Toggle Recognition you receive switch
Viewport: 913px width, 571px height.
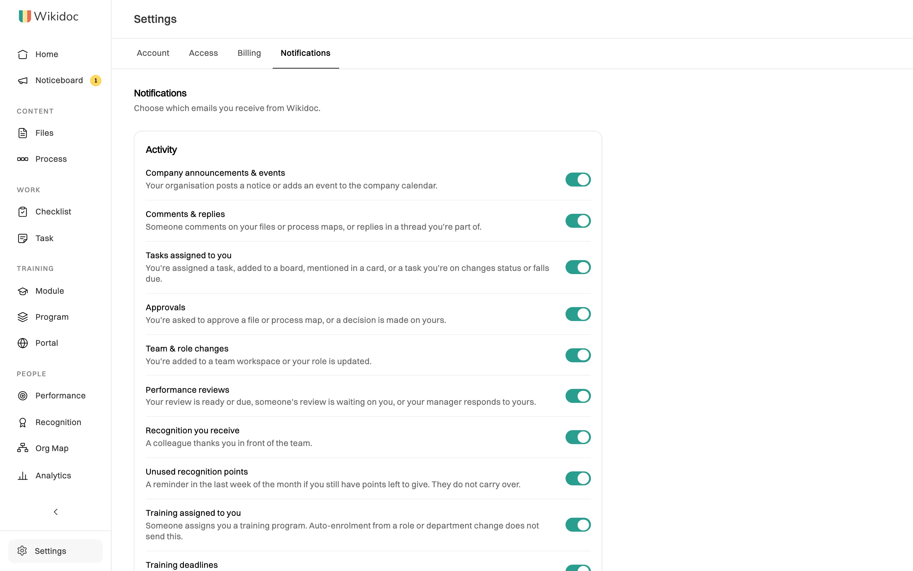(578, 437)
